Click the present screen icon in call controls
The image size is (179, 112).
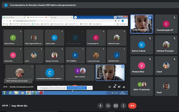coord(116,106)
